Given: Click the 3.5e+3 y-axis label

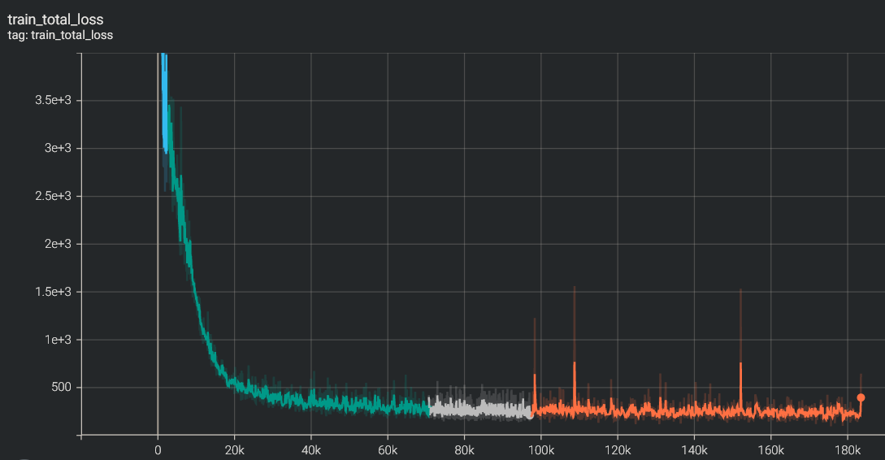Looking at the screenshot, I should click(52, 100).
